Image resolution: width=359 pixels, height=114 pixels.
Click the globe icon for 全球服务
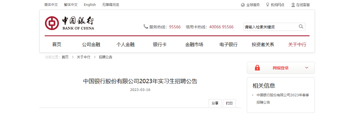[x=243, y=5]
